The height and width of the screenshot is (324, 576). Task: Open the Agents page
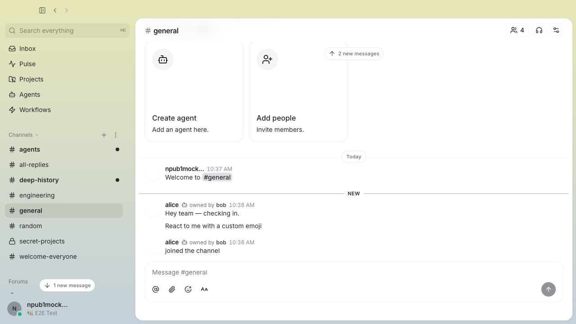pos(64,94)
